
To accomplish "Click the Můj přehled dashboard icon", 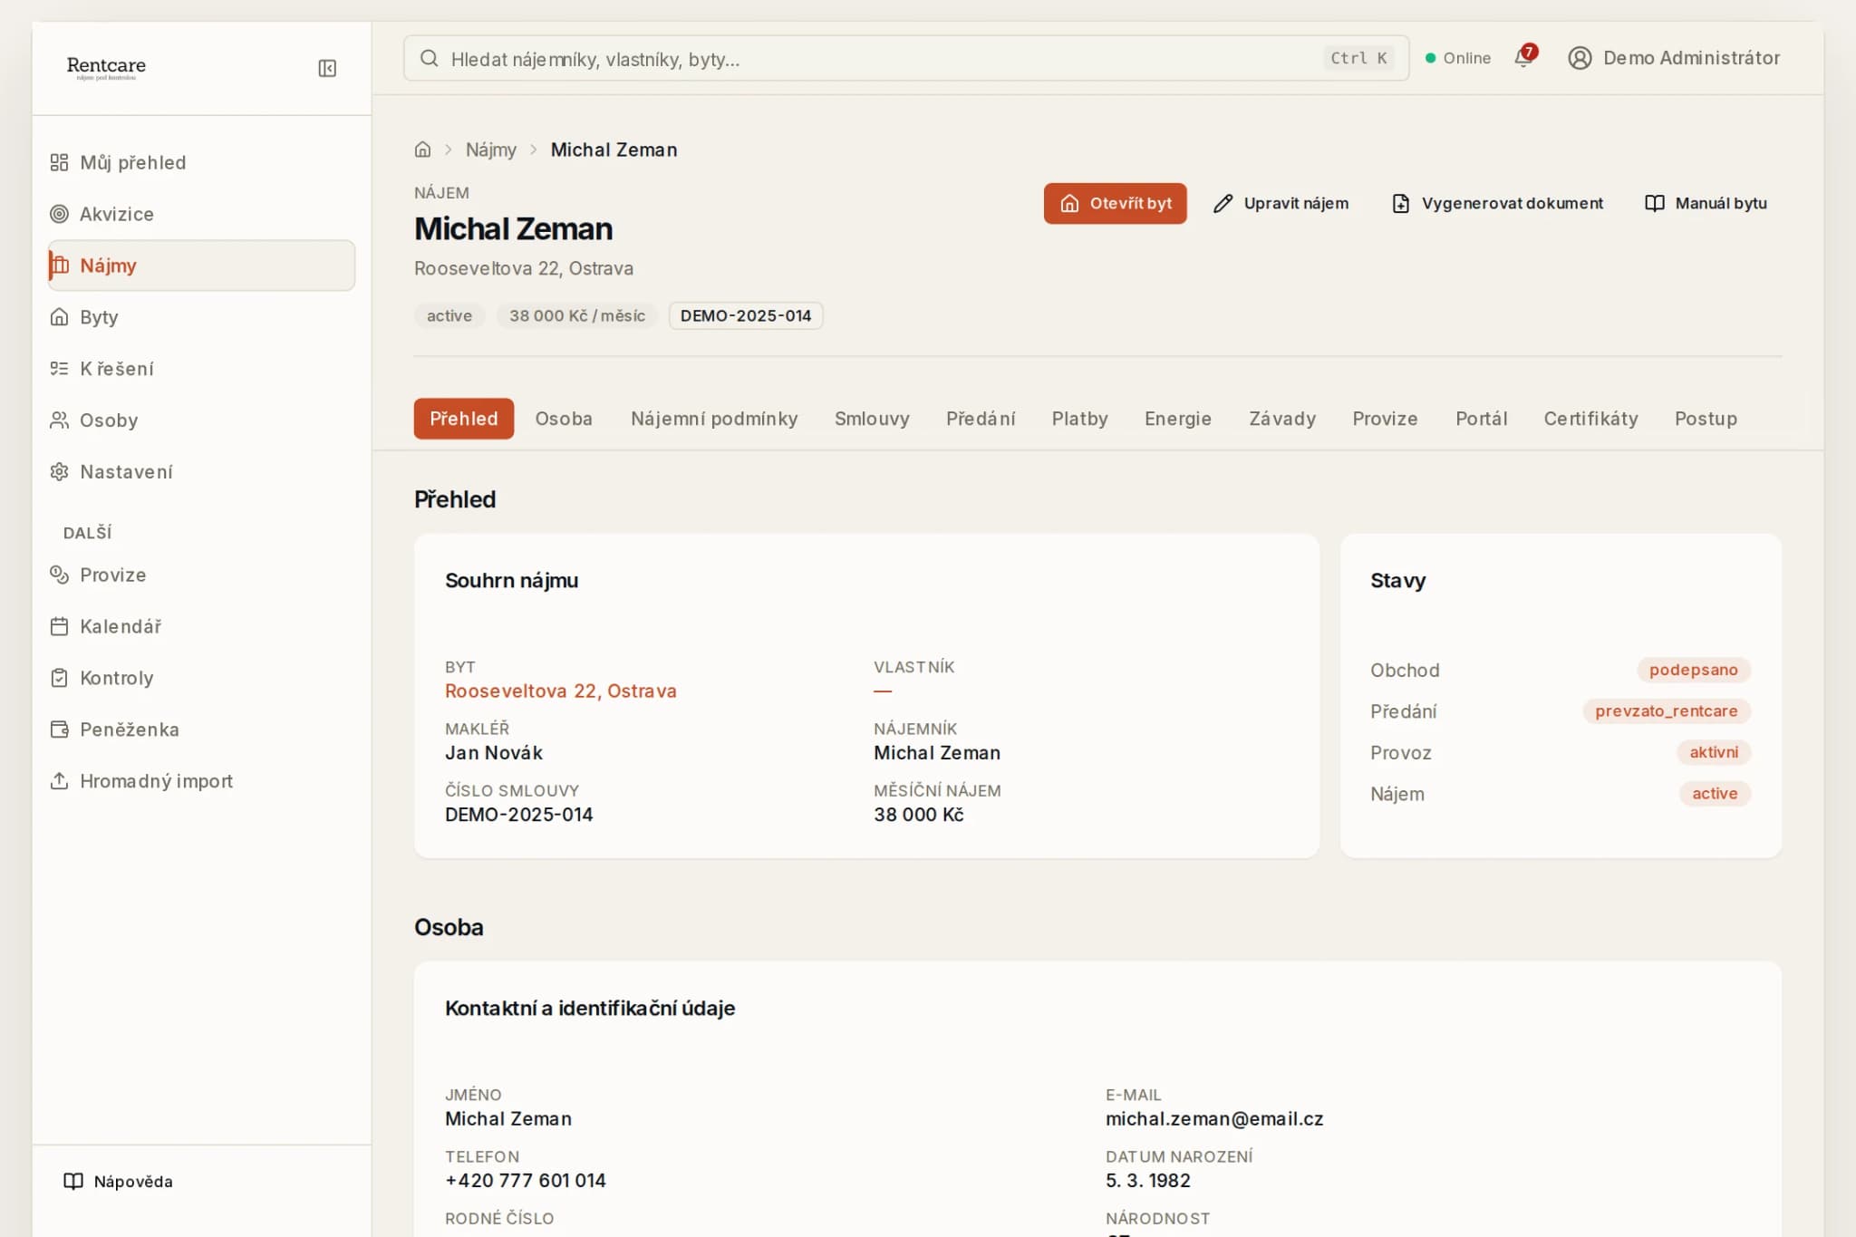I will (59, 162).
